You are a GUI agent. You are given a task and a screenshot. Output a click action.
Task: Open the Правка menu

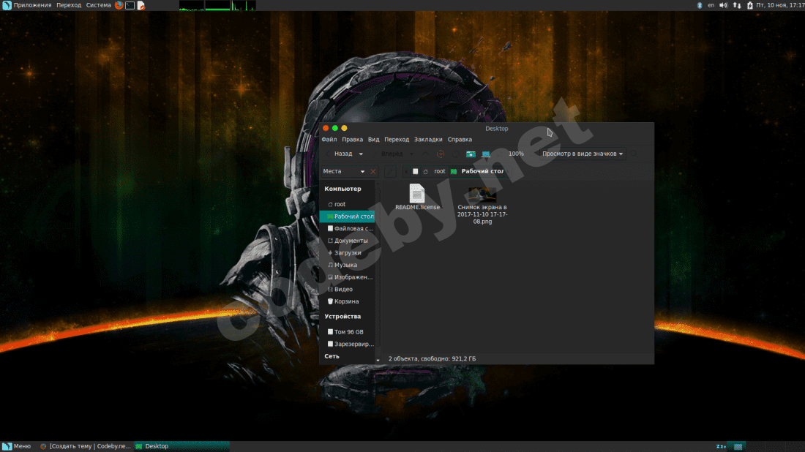[x=352, y=140]
